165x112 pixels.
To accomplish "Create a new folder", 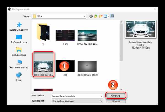I will (x=101, y=16).
